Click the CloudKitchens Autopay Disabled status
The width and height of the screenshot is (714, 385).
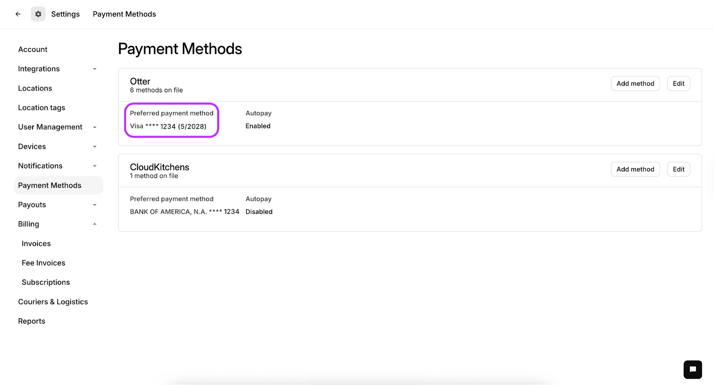(x=259, y=212)
